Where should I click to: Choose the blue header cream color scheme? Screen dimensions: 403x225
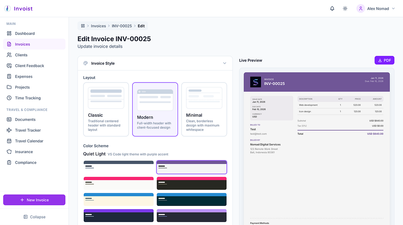tap(118, 199)
